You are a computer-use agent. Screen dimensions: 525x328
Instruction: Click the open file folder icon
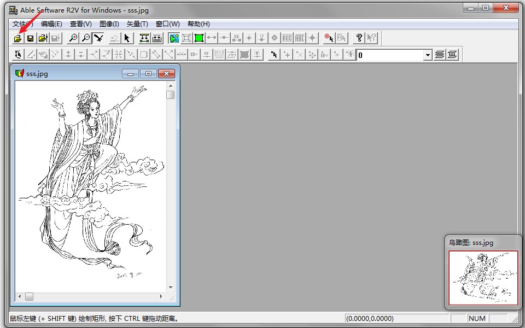[17, 38]
